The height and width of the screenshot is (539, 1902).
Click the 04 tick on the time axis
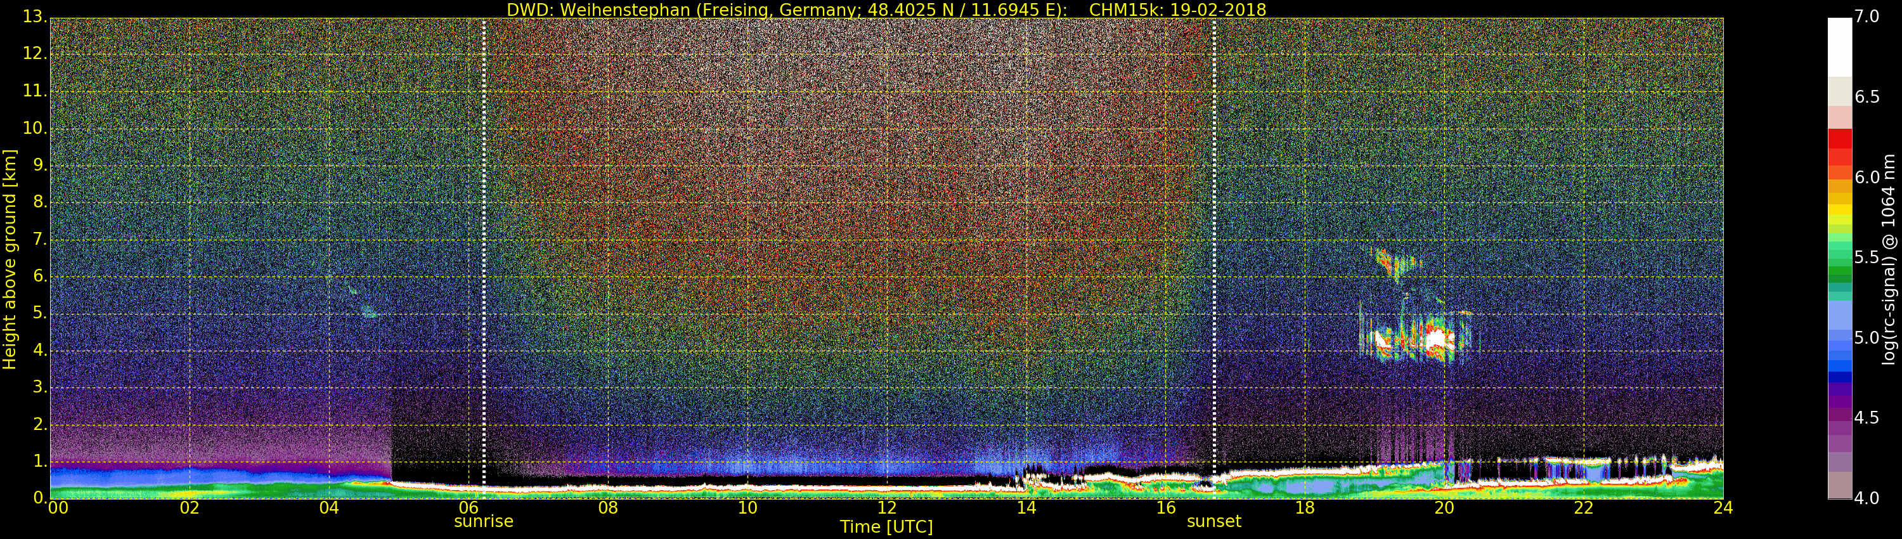pos(329,508)
